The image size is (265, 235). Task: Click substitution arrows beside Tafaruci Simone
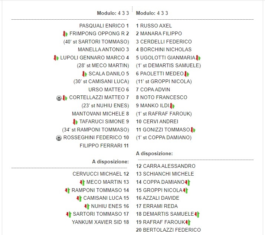click(x=75, y=122)
